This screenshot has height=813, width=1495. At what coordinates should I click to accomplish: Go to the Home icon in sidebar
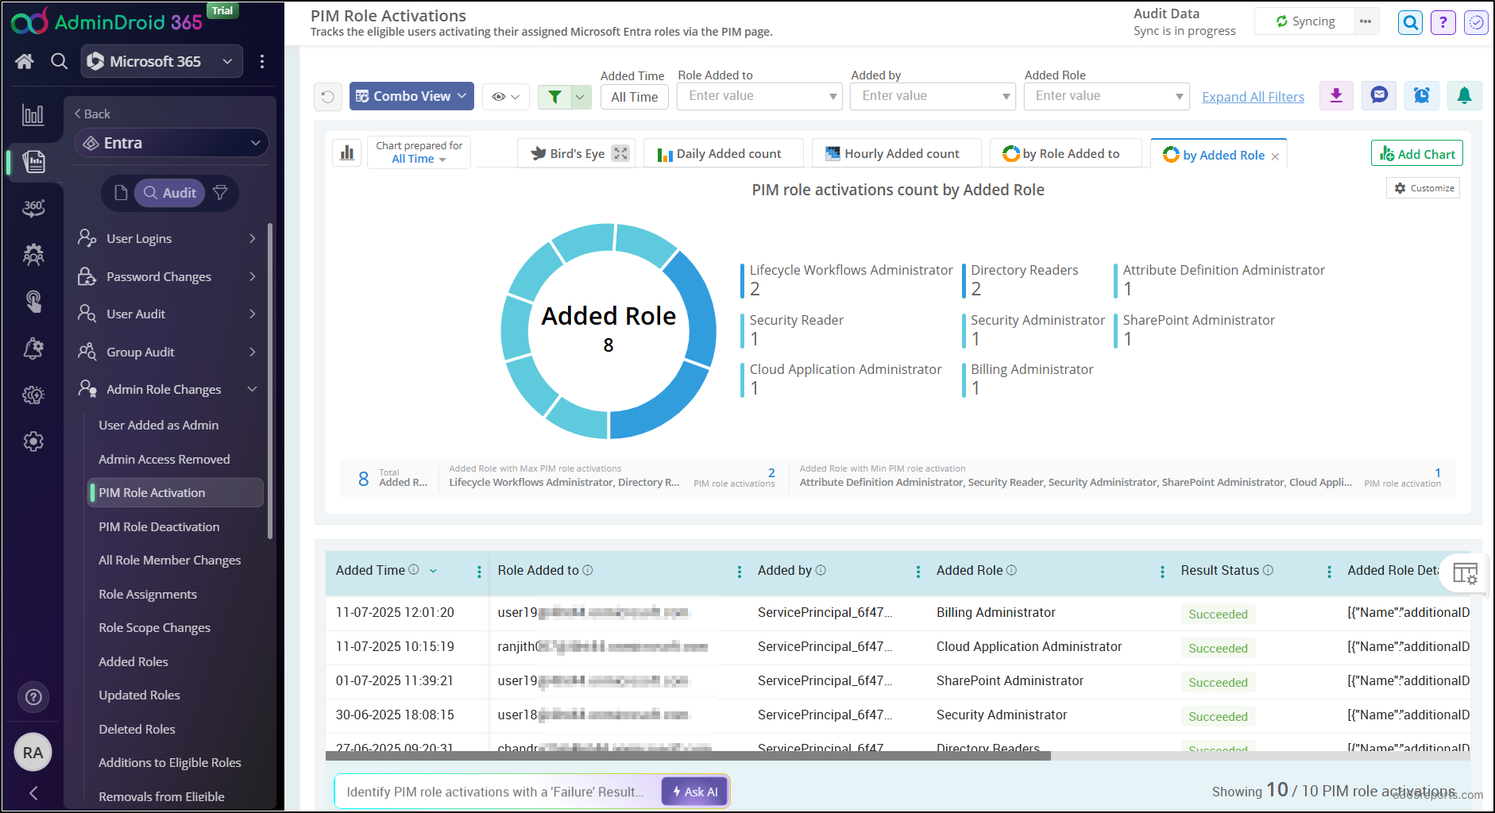25,61
